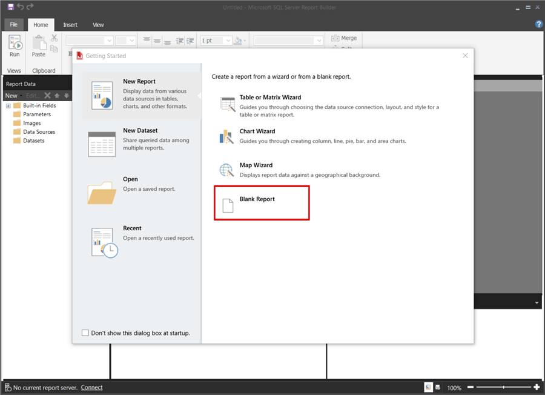Viewport: 545px width, 395px height.
Task: Close the Getting Started dialog
Action: point(466,56)
